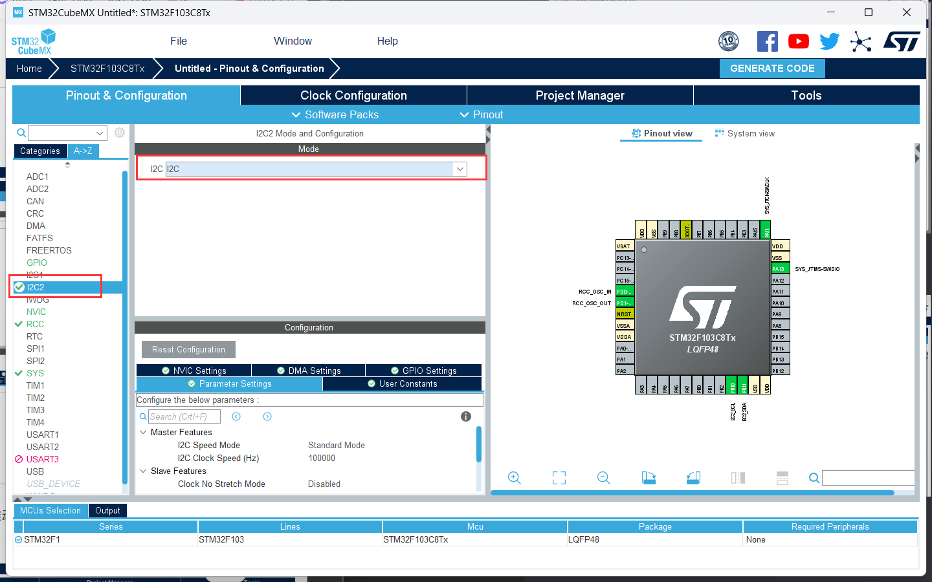Open the I2C mode dropdown

pyautogui.click(x=460, y=169)
